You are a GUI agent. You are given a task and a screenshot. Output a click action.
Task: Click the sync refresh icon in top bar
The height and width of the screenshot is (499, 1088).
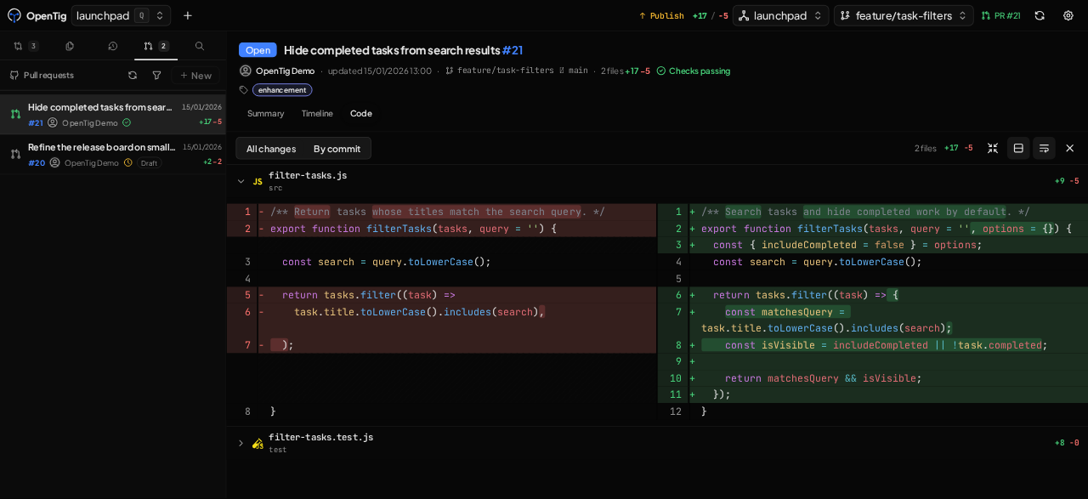click(x=1040, y=15)
